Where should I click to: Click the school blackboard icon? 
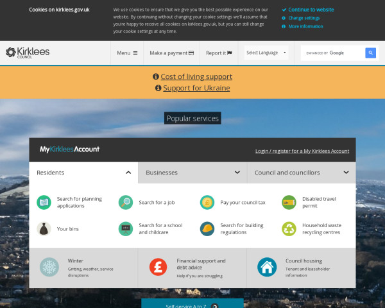126,229
